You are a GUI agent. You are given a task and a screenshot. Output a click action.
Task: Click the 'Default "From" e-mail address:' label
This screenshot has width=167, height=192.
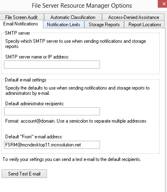[x=34, y=137]
